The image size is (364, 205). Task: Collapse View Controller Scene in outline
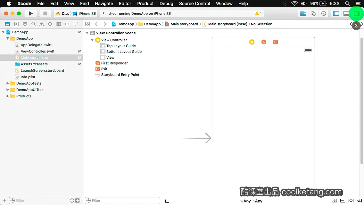[87, 33]
